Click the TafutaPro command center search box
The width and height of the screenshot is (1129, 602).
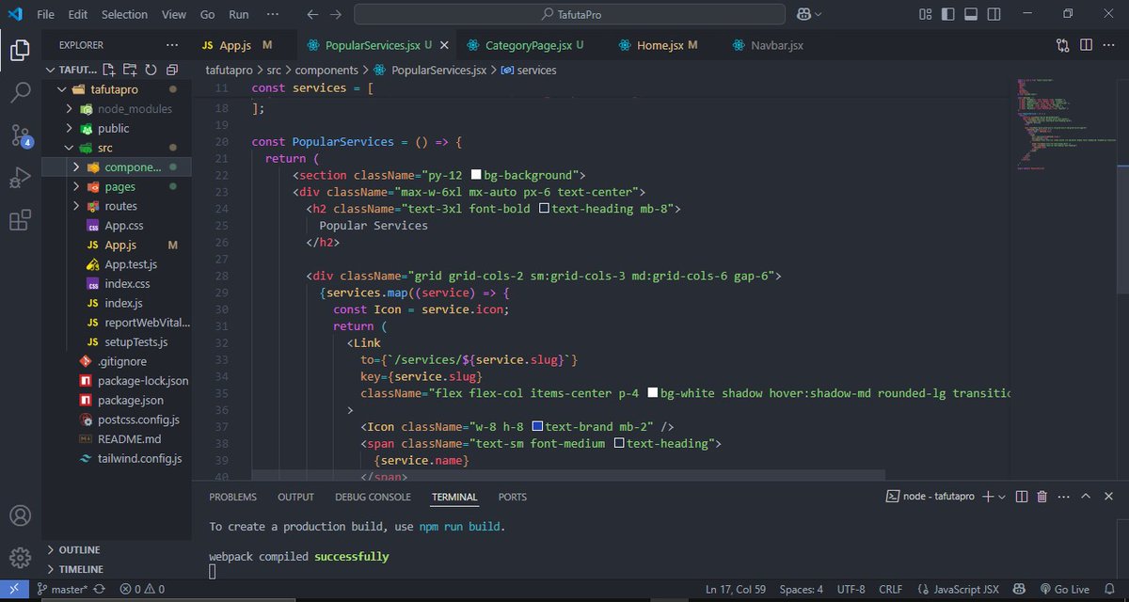click(x=570, y=14)
